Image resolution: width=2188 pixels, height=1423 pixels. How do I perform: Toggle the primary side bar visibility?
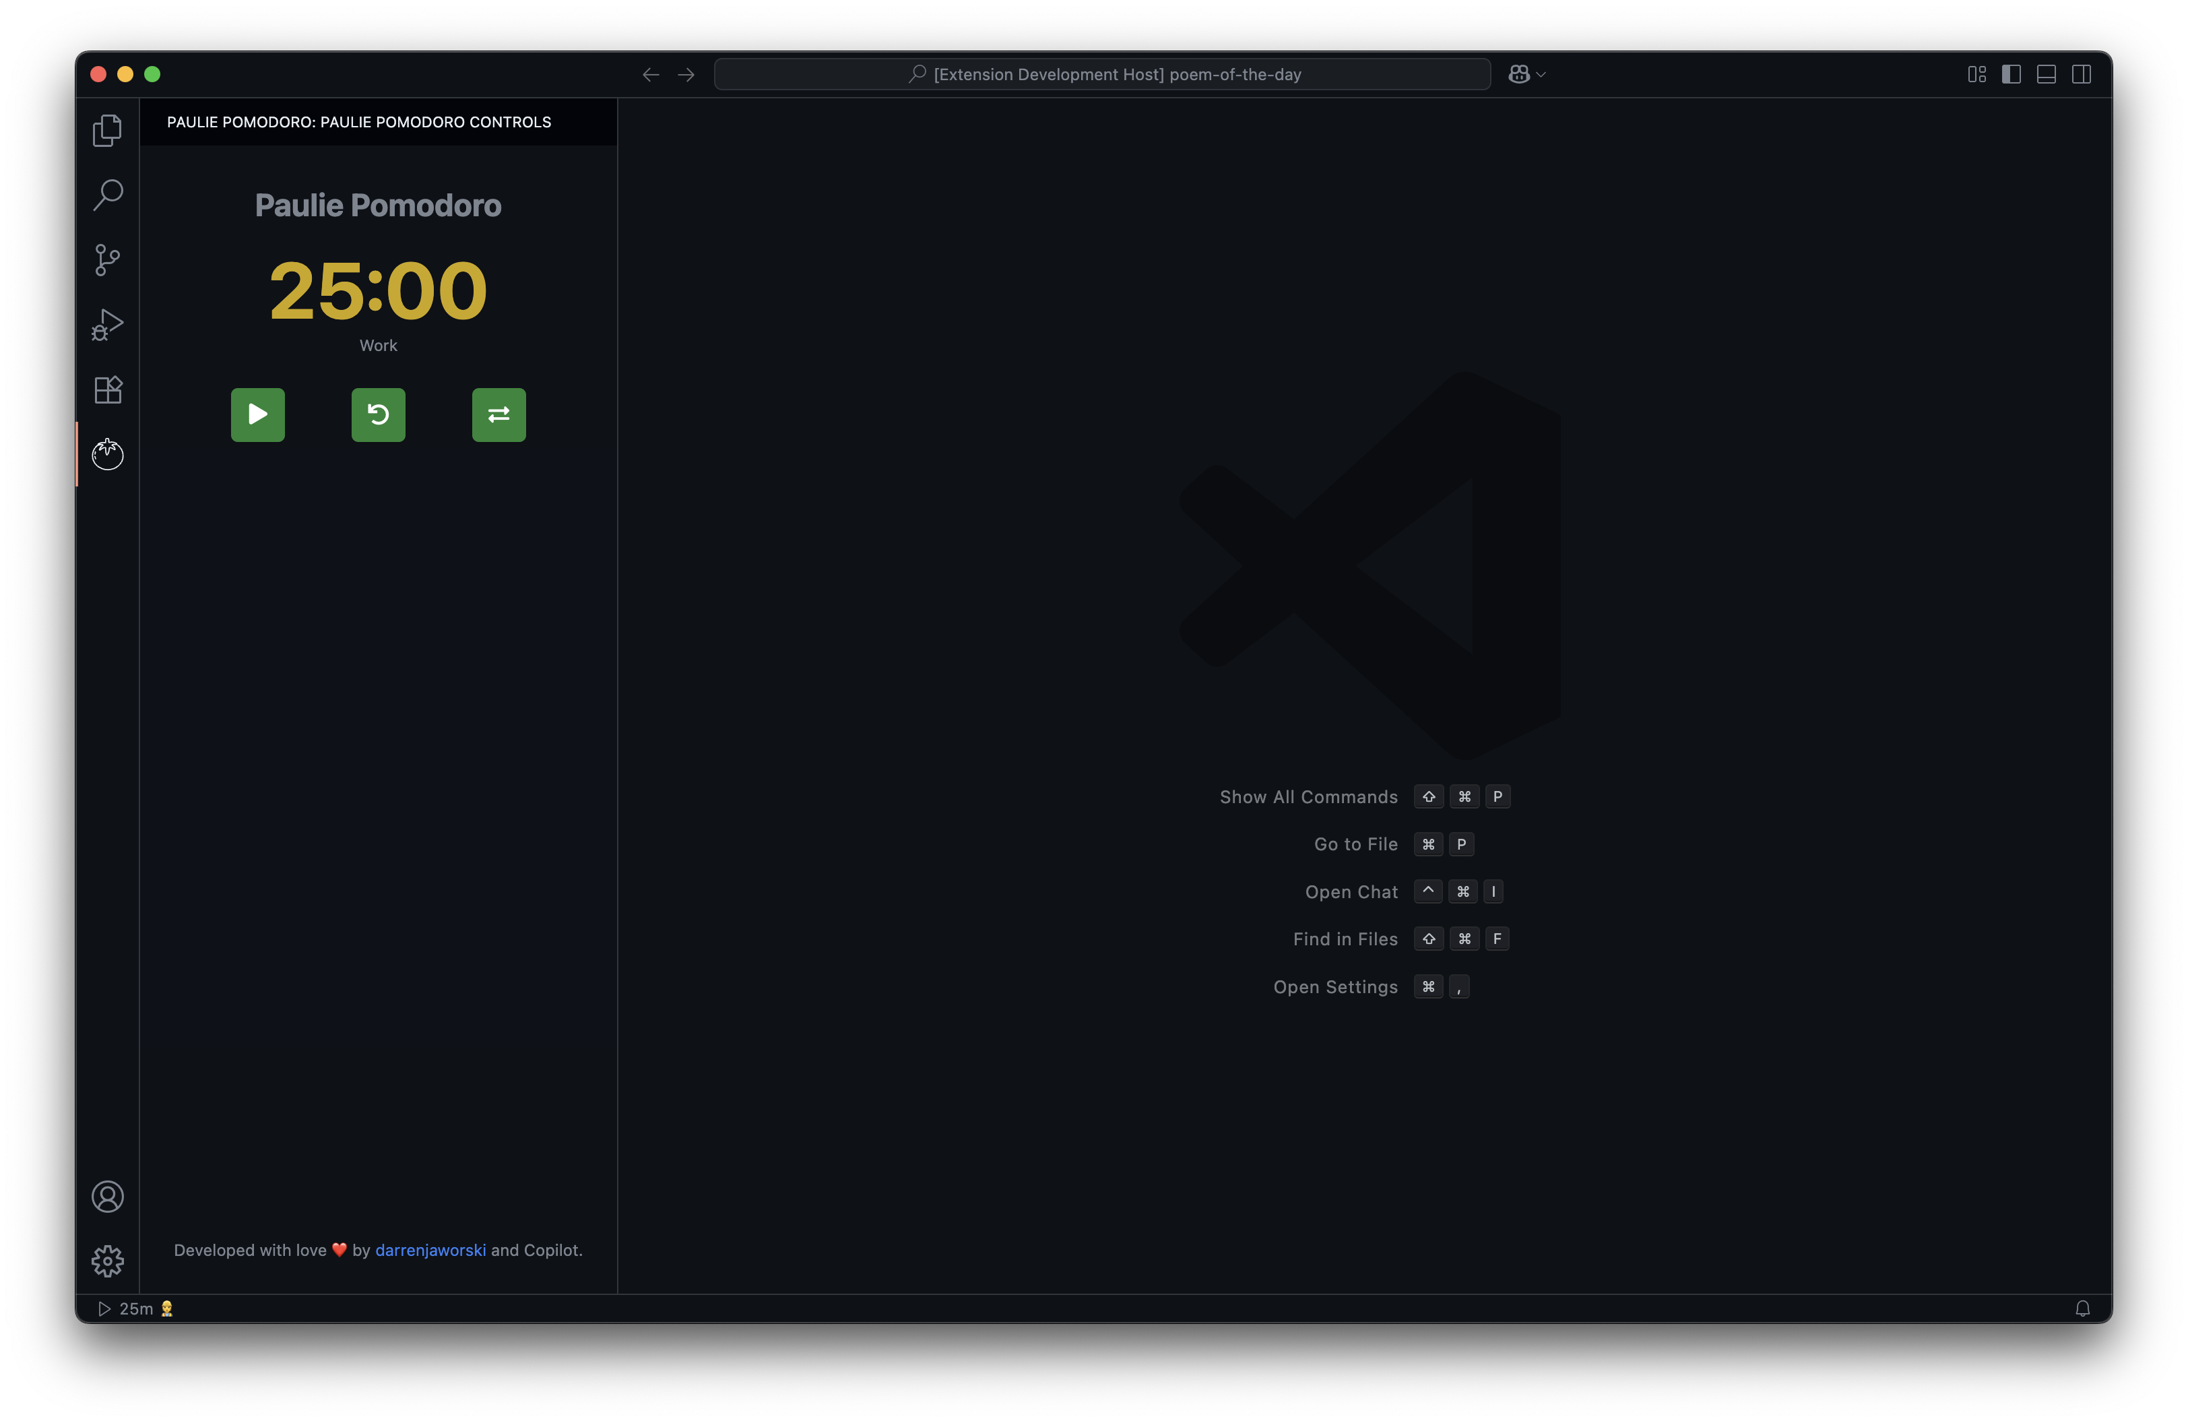point(2012,75)
